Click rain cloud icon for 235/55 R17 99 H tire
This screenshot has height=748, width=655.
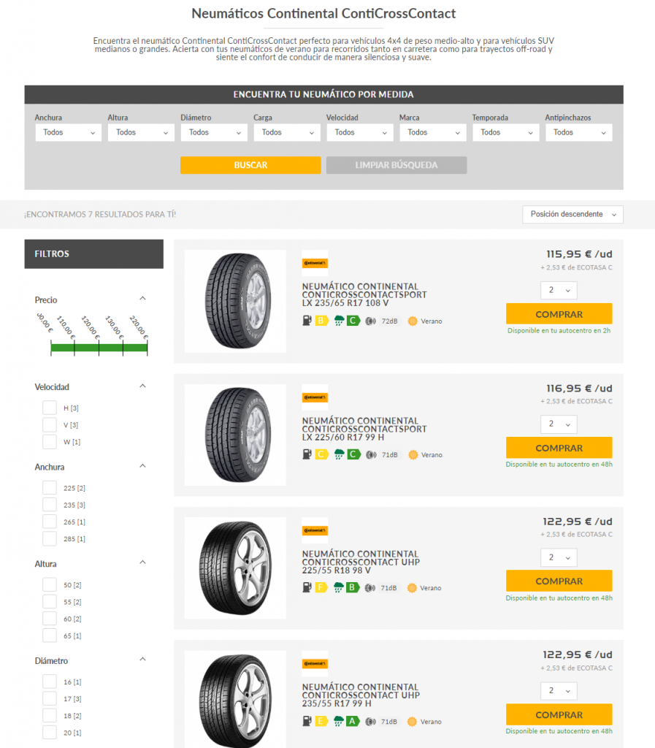pos(339,721)
